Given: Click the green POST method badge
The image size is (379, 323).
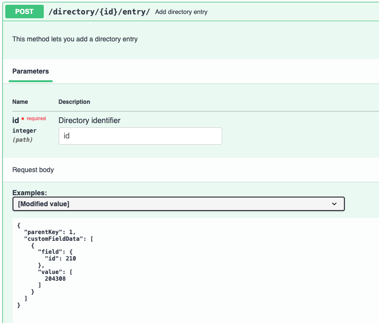Looking at the screenshot, I should [x=25, y=12].
